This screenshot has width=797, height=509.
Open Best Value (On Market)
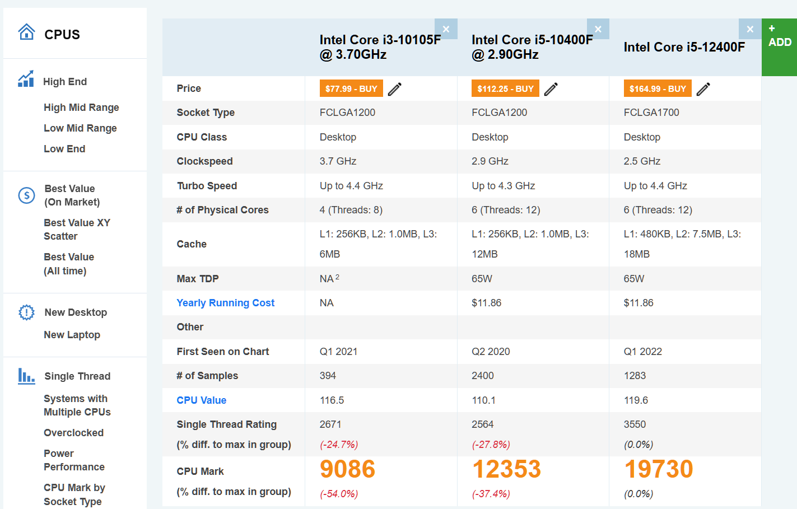point(72,195)
